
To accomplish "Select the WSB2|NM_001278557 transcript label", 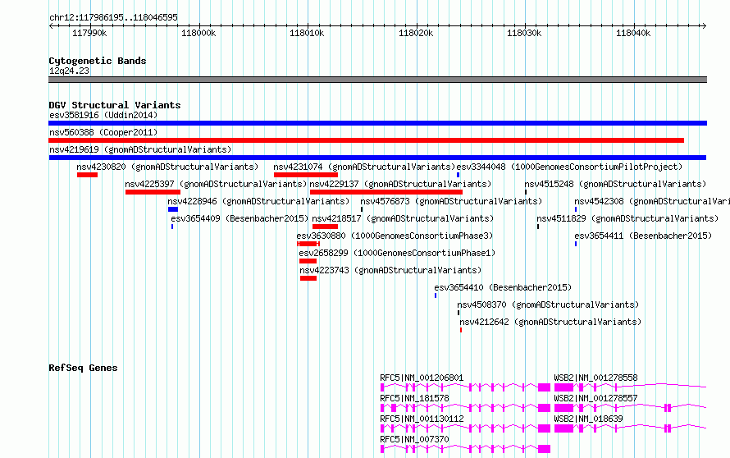I will (595, 398).
